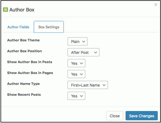This screenshot has width=161, height=123.
Task: Open the Show Author Box in Posts dropdown
Action: (x=76, y=63)
